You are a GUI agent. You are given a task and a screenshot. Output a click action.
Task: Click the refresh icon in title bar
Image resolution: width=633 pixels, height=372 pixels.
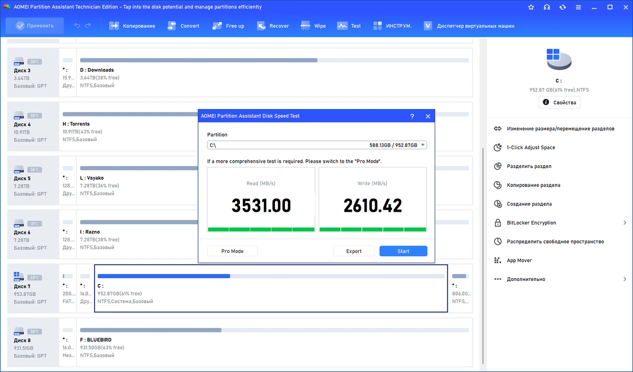563,7
